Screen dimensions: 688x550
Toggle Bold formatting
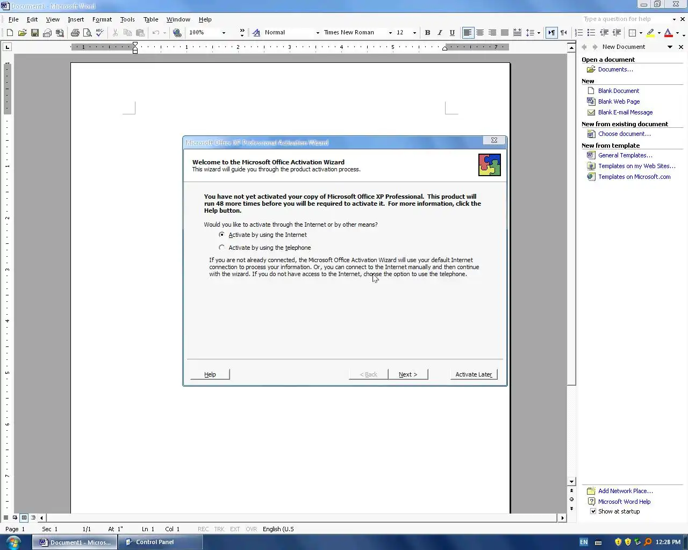[x=427, y=33]
